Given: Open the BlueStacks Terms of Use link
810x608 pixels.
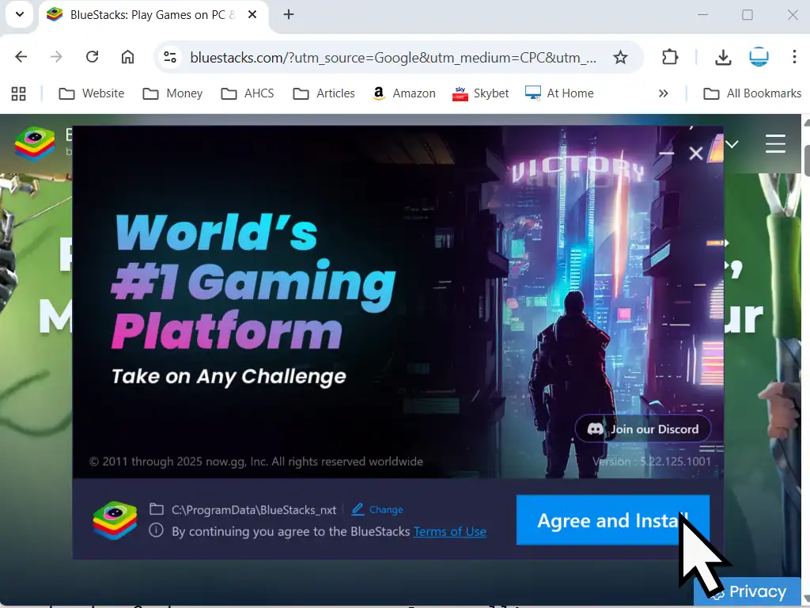Looking at the screenshot, I should pos(449,531).
